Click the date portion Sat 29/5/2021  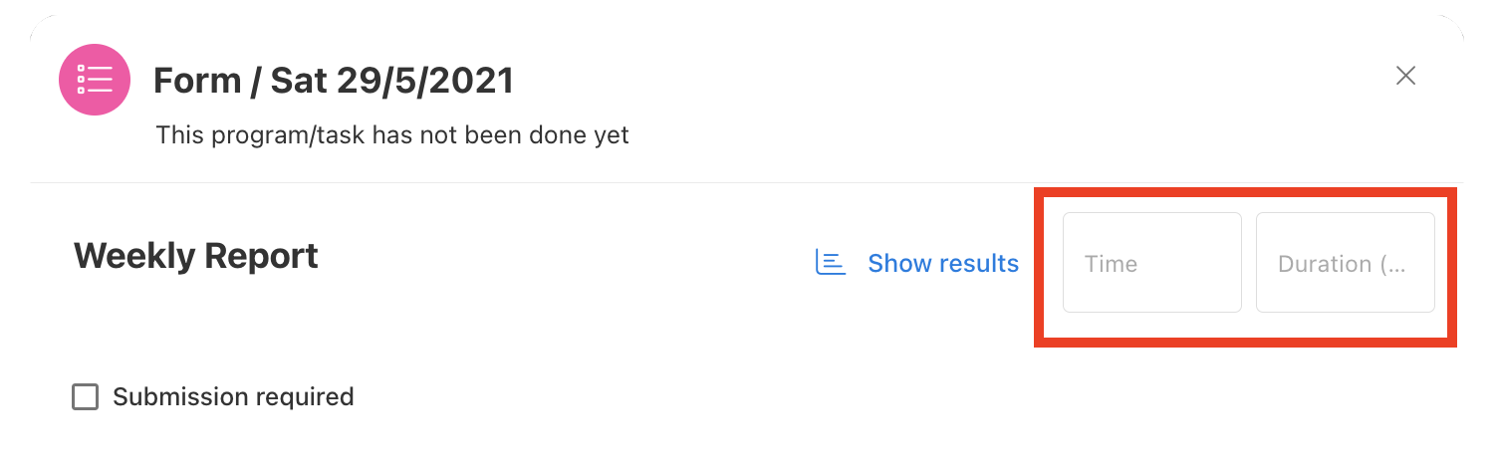click(x=391, y=81)
